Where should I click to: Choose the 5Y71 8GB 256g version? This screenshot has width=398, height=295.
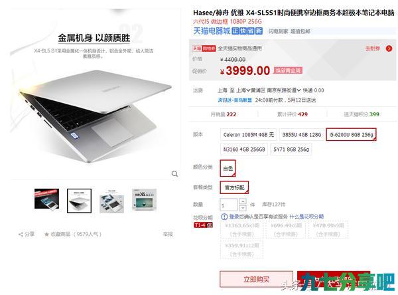(291, 149)
